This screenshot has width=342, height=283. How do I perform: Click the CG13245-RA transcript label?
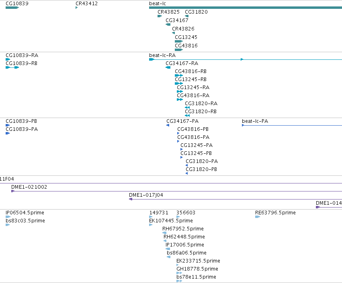tap(193, 88)
